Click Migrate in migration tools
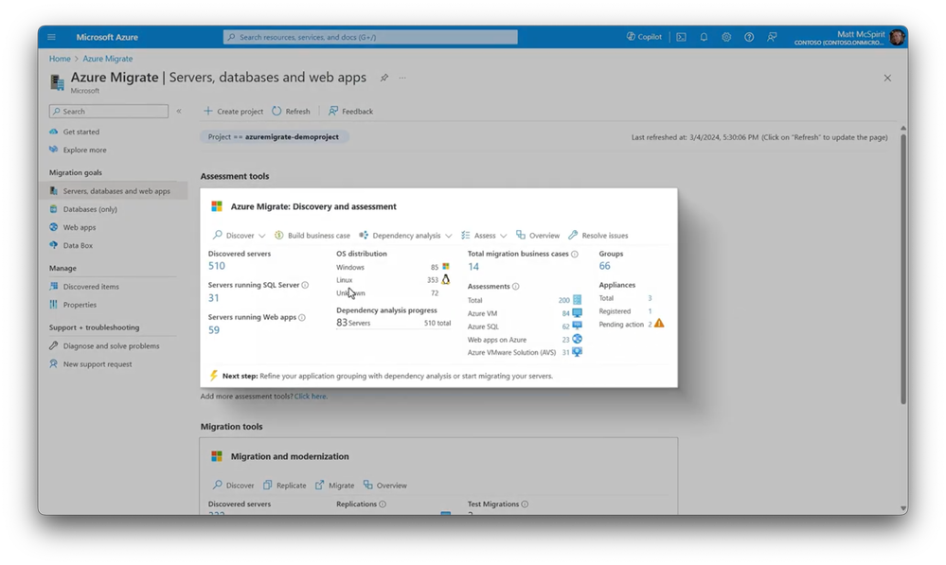Viewport: 946px width, 565px height. [x=335, y=485]
